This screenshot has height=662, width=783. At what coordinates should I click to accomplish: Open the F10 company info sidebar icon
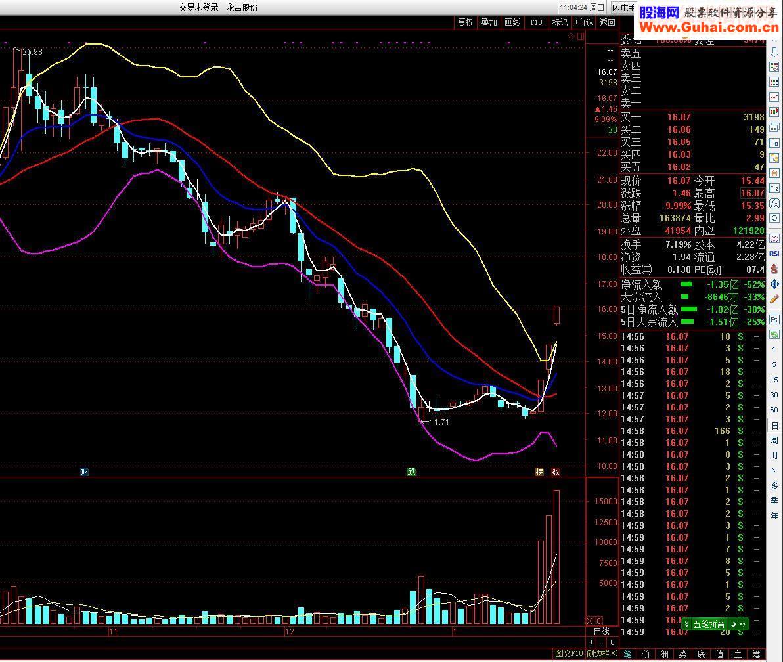click(774, 143)
